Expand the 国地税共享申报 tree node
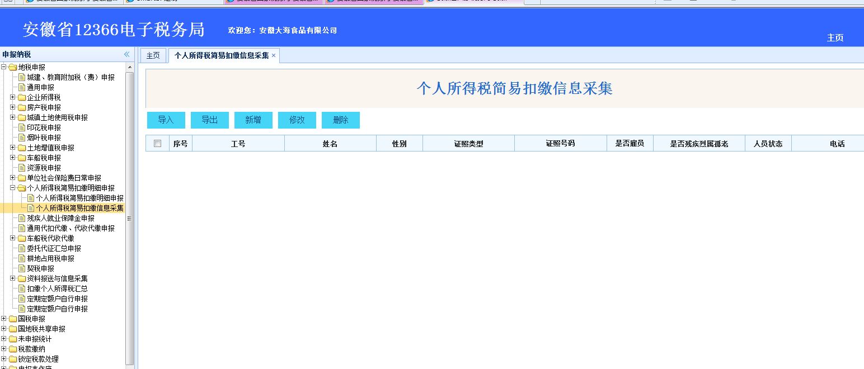 click(4, 329)
